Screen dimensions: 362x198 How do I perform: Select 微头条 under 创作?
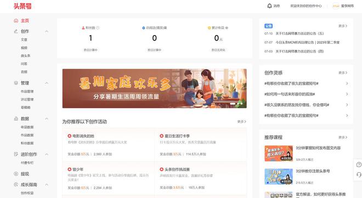[25, 55]
